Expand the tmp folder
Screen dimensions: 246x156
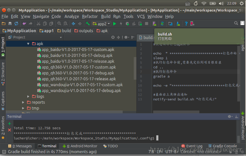[23, 108]
